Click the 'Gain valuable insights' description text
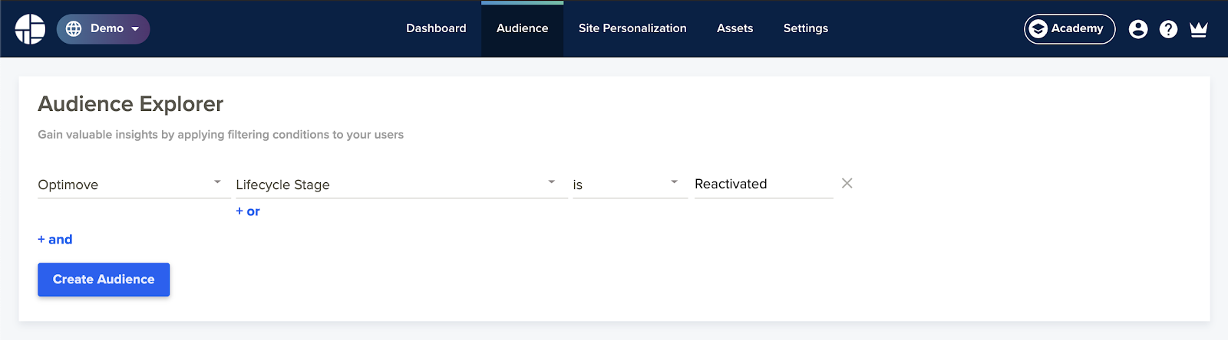 [x=220, y=135]
